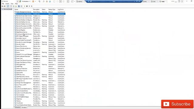Select the Remote Desktop Configuration service
194x109 pixels.
pos(40,20)
